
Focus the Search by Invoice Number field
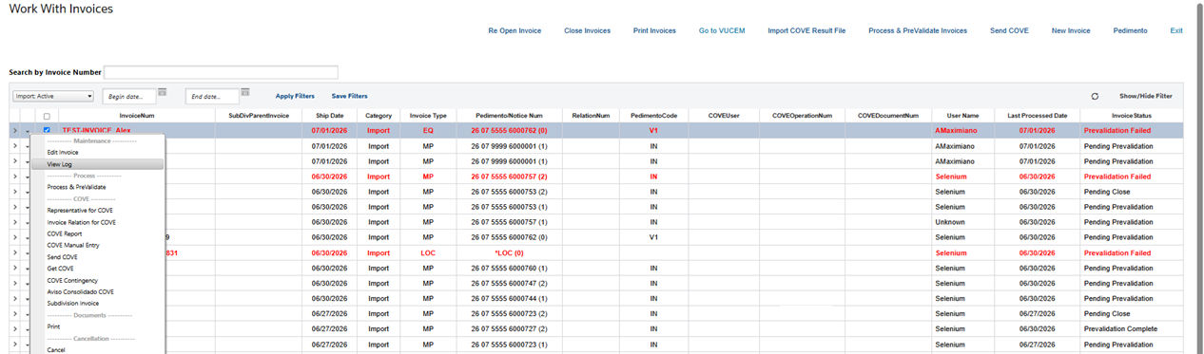tap(221, 72)
